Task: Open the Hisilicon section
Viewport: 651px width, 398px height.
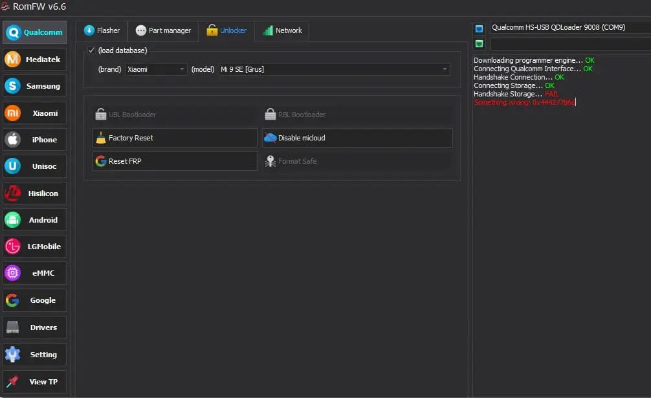Action: coord(34,193)
